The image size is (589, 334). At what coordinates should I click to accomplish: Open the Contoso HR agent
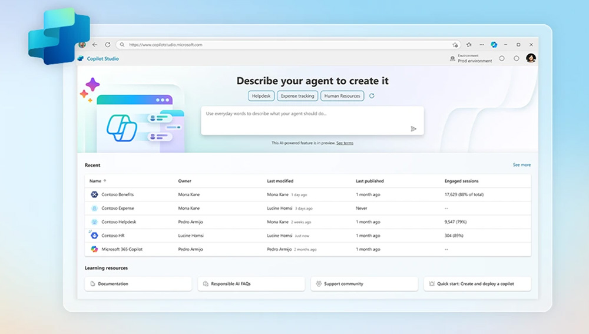112,236
